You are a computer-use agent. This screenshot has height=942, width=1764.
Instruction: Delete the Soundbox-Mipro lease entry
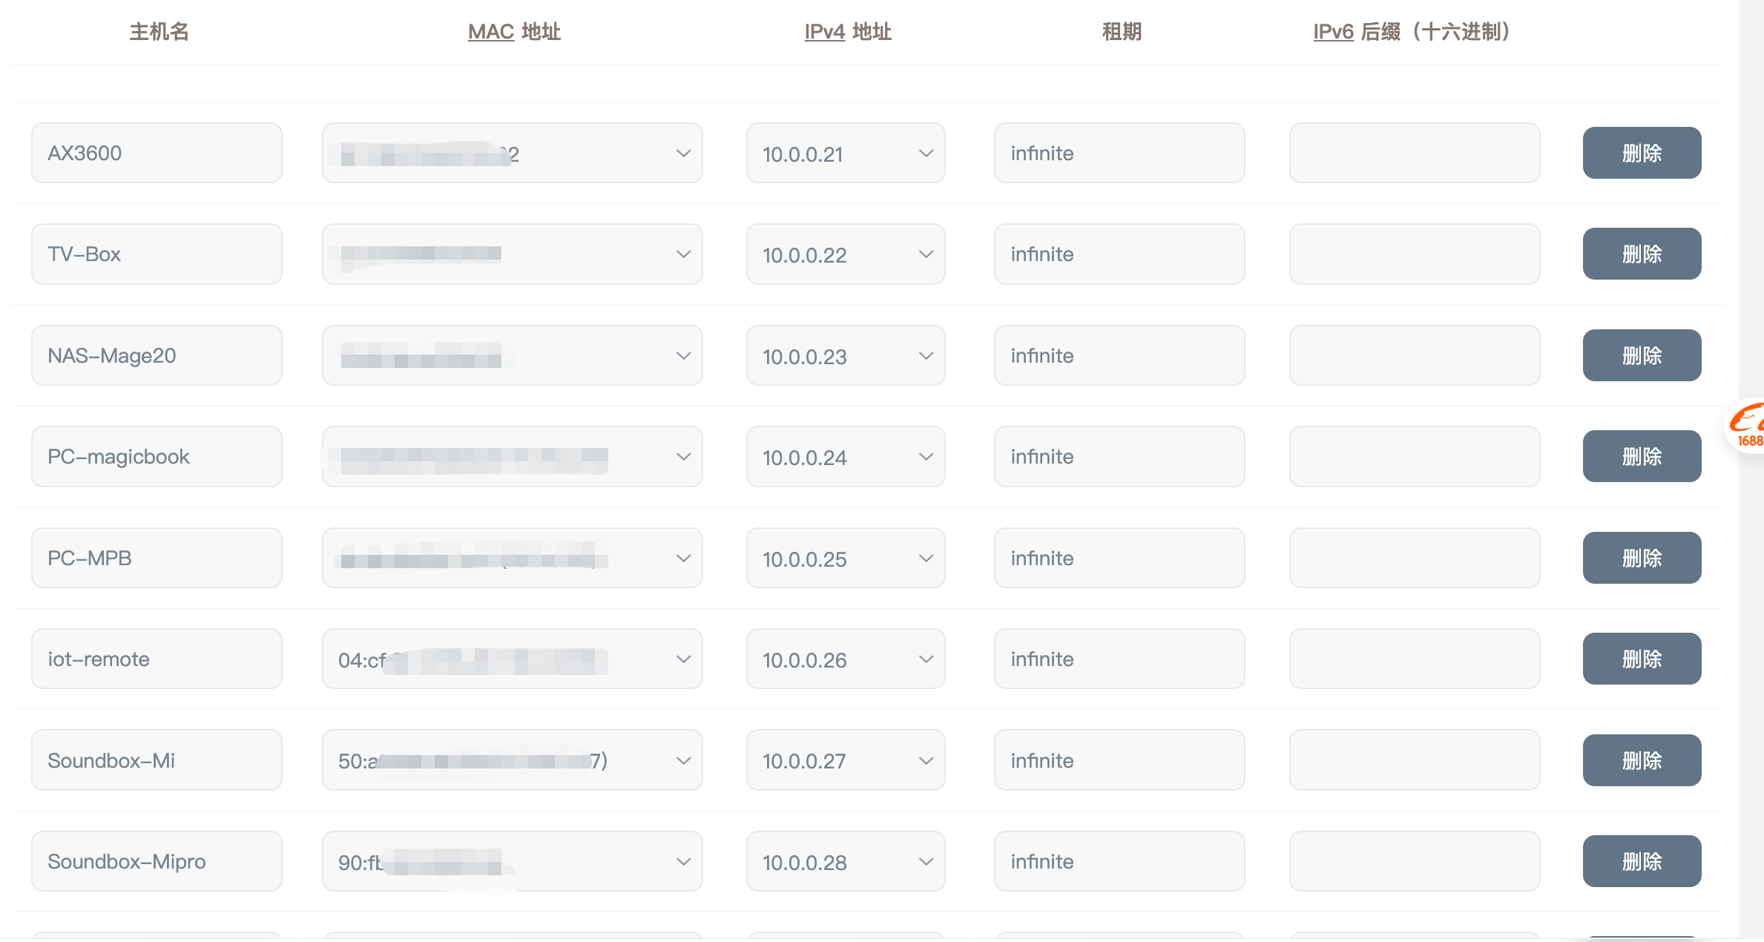pyautogui.click(x=1642, y=862)
